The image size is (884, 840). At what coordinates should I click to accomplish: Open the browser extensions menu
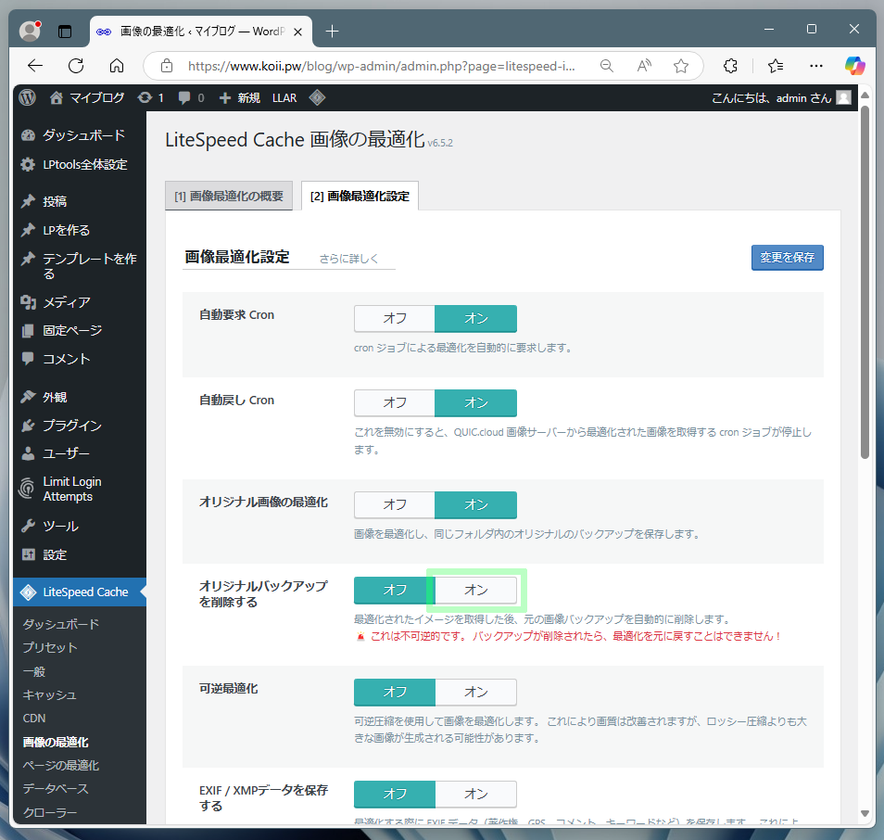click(x=730, y=66)
